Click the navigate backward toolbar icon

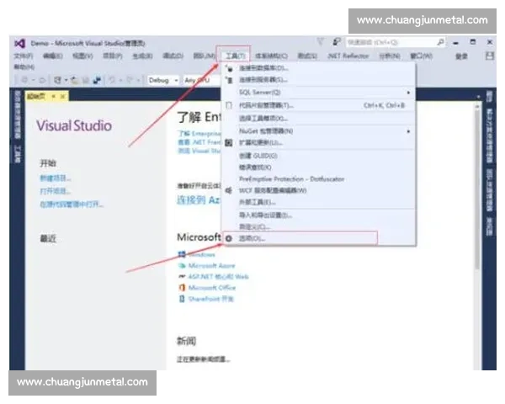tap(24, 80)
